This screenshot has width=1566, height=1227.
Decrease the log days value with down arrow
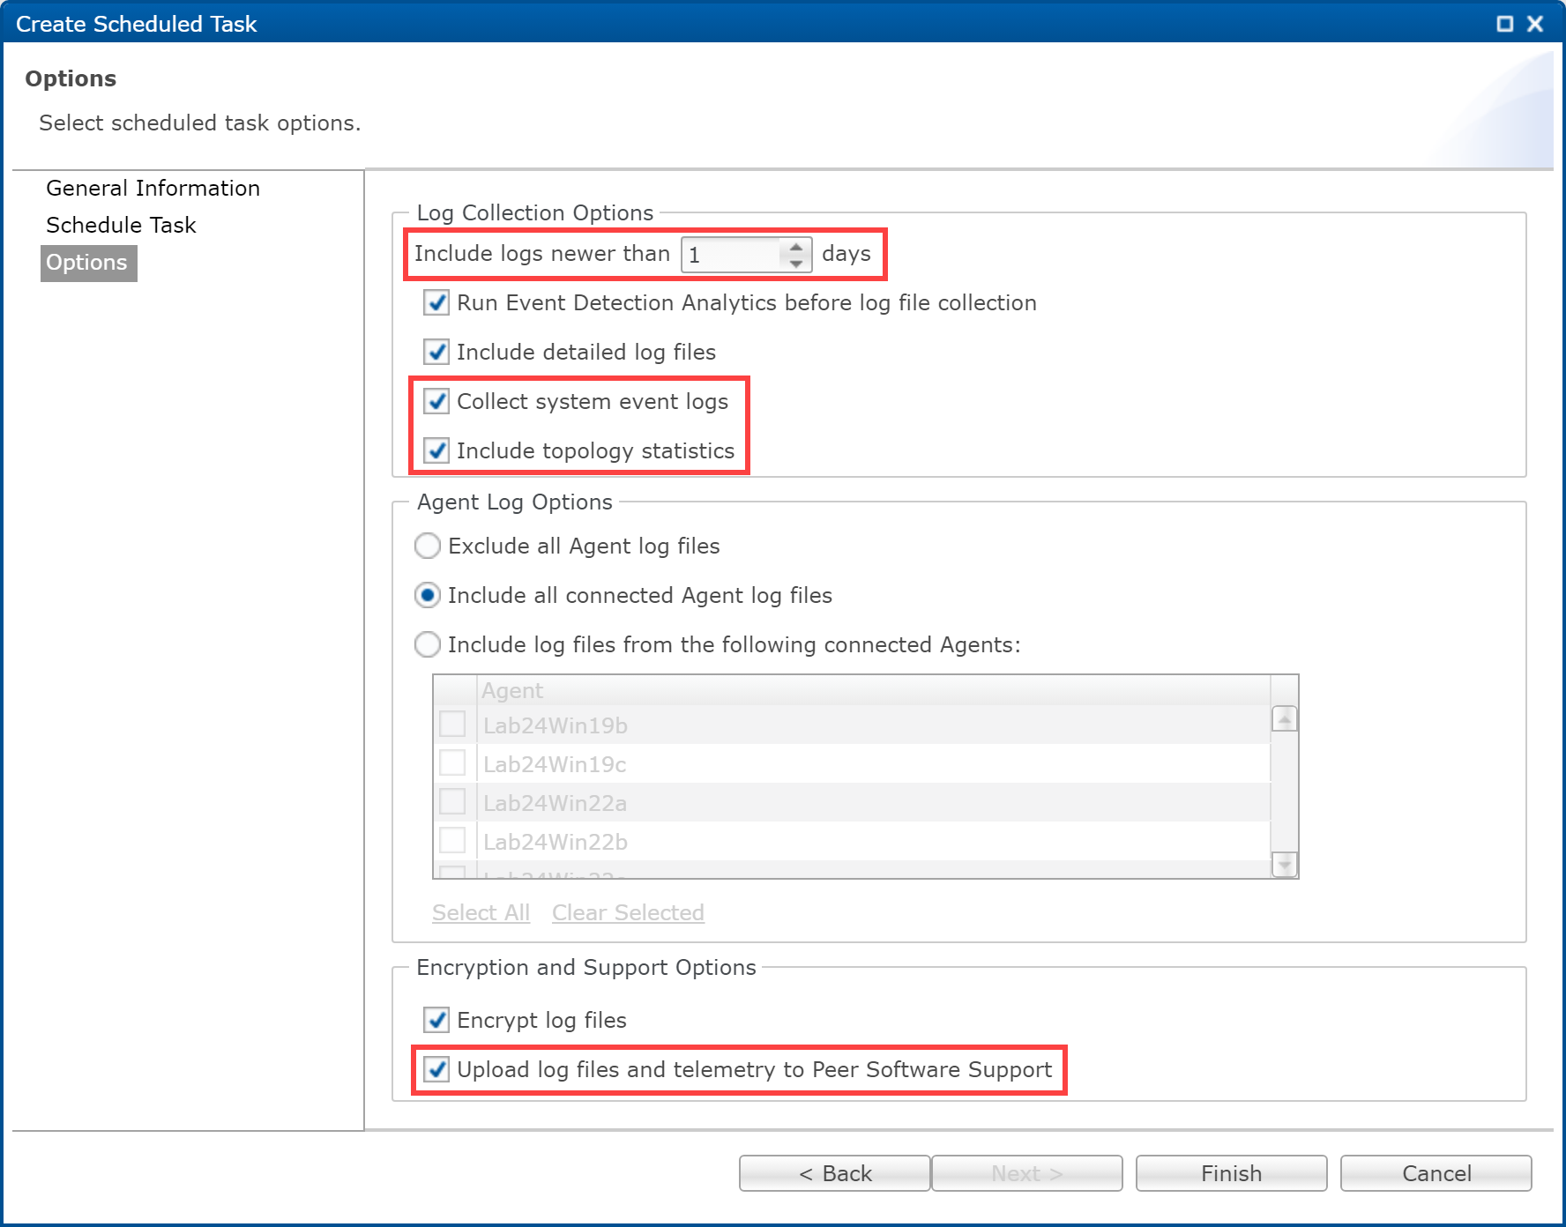pos(796,263)
